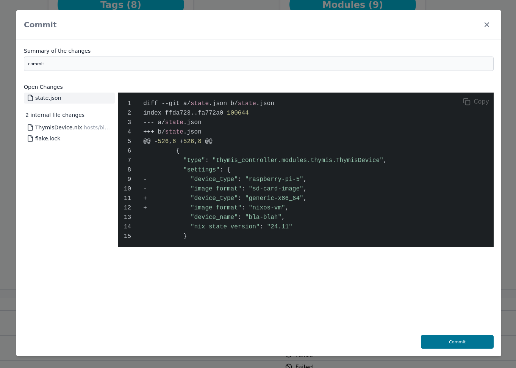Click the '+++ b/state.json' diff line
The height and width of the screenshot is (368, 516).
172,132
